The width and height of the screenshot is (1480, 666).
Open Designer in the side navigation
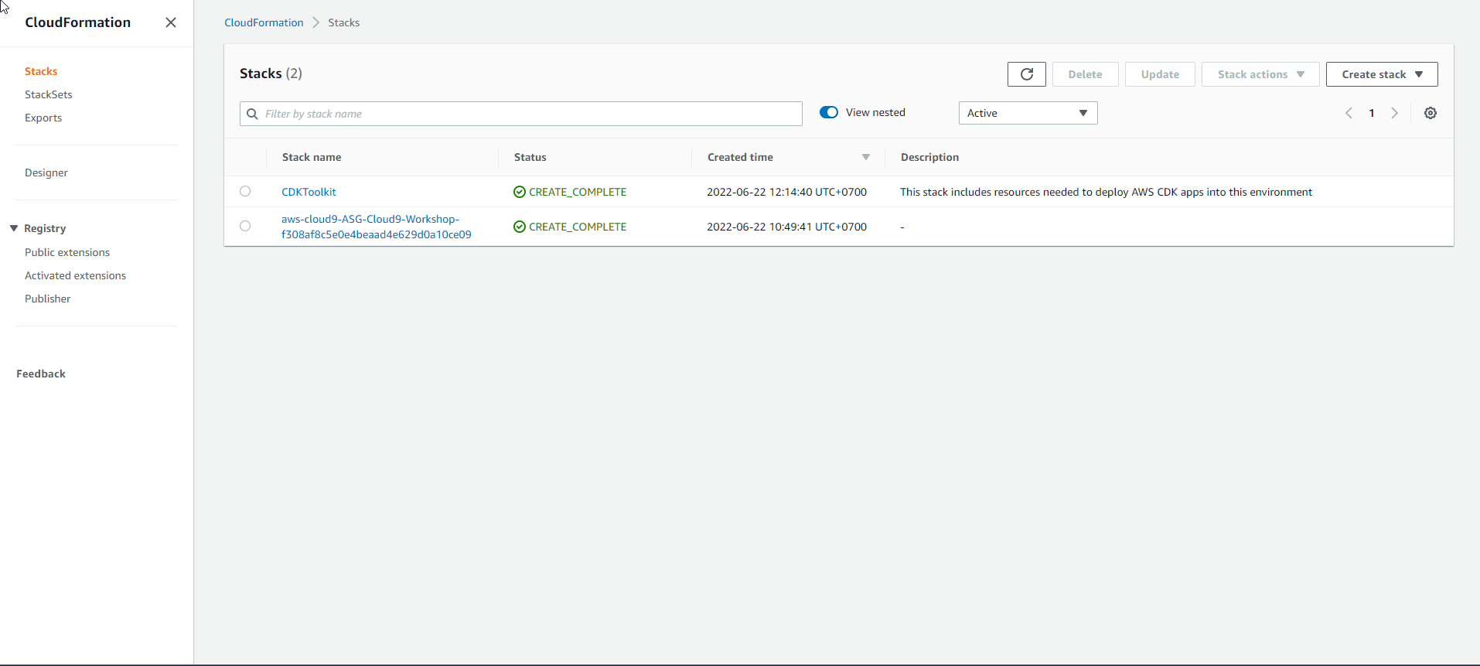[x=46, y=172]
